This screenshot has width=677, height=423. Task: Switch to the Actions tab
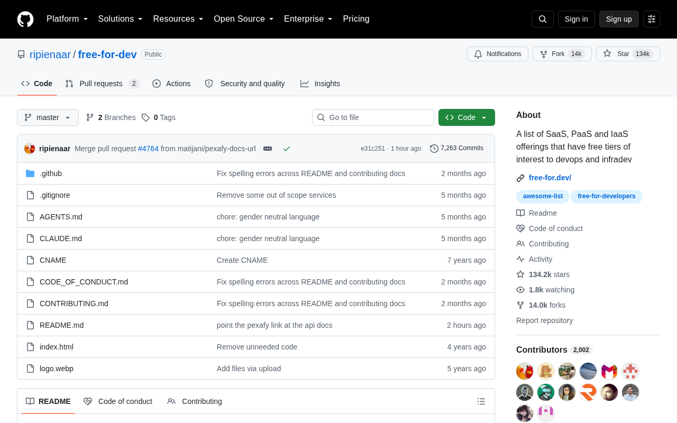pyautogui.click(x=171, y=84)
